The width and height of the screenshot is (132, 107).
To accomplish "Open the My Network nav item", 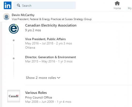I will pyautogui.click(x=130, y=8).
